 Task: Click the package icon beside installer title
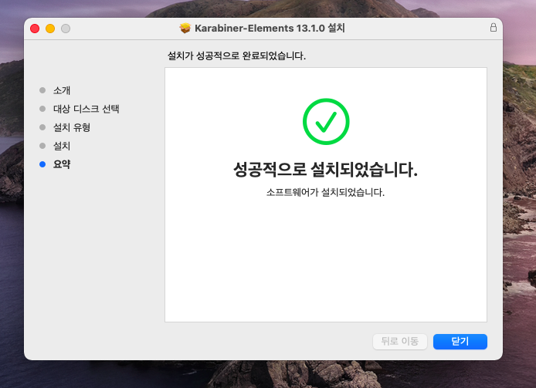pyautogui.click(x=185, y=28)
